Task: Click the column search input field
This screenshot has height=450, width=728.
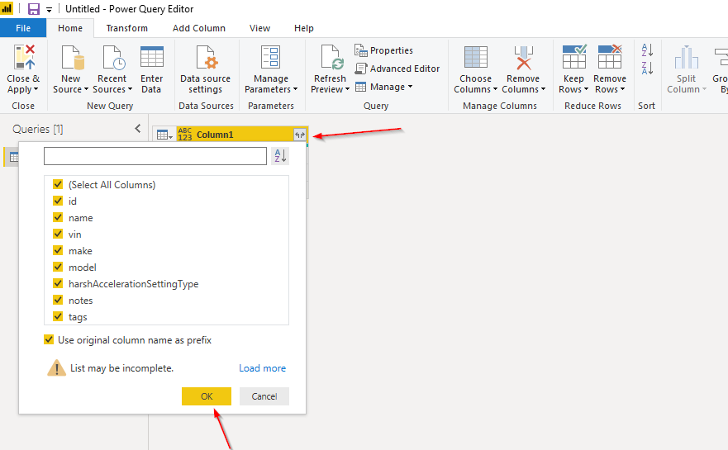Action: [x=155, y=156]
